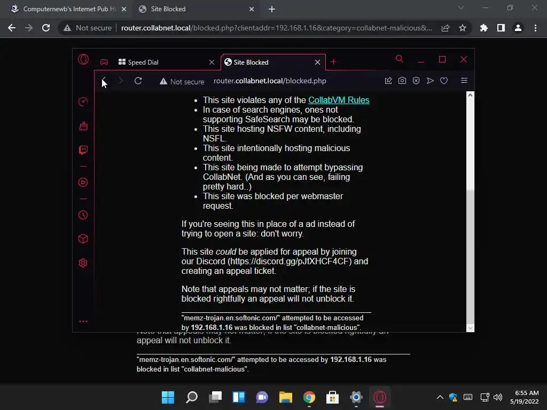The width and height of the screenshot is (547, 410).
Task: Open Chrome's three-dot menu
Action: point(535,28)
